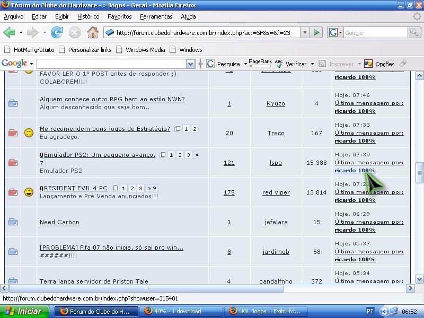The image size is (424, 318).
Task: Click the green Back arrow button
Action: [x=10, y=33]
